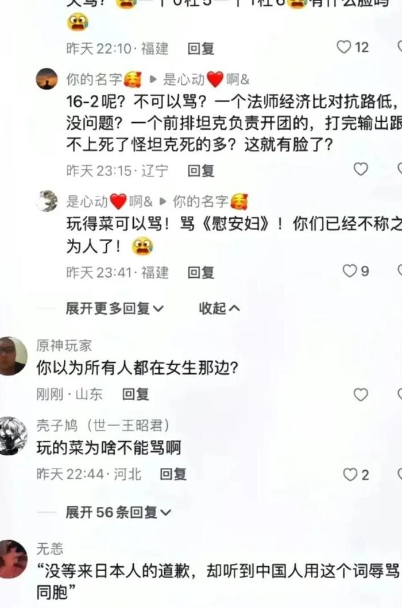402x608 pixels.
Task: Reply to the 昨天 23:41 福建 comment
Action: [200, 272]
